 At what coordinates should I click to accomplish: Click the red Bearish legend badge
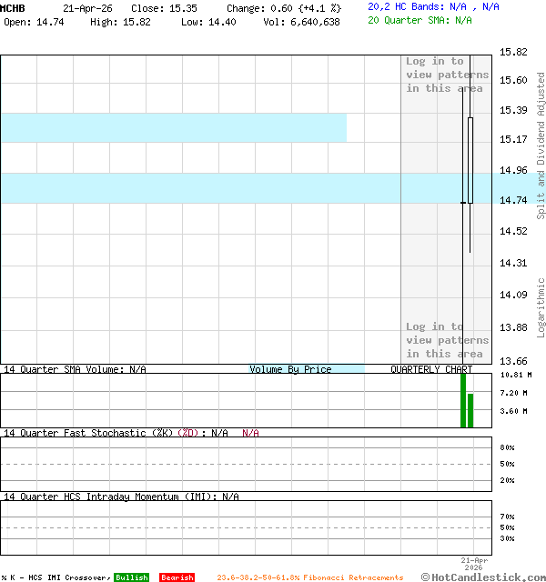177,577
